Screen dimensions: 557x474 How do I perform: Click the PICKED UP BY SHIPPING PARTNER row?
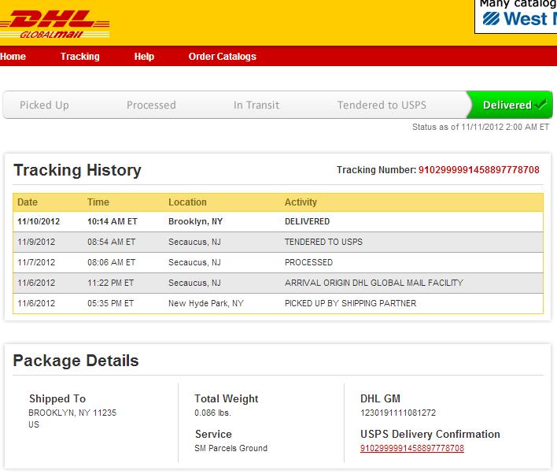point(278,303)
